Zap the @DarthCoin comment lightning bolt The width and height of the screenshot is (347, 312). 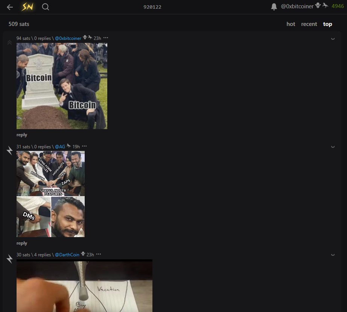pyautogui.click(x=10, y=259)
